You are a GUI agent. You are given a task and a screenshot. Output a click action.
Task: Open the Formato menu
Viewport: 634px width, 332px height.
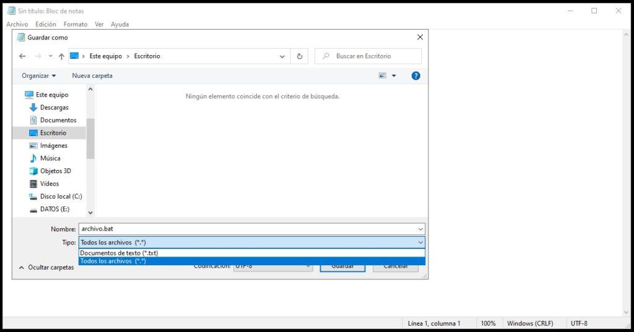76,24
